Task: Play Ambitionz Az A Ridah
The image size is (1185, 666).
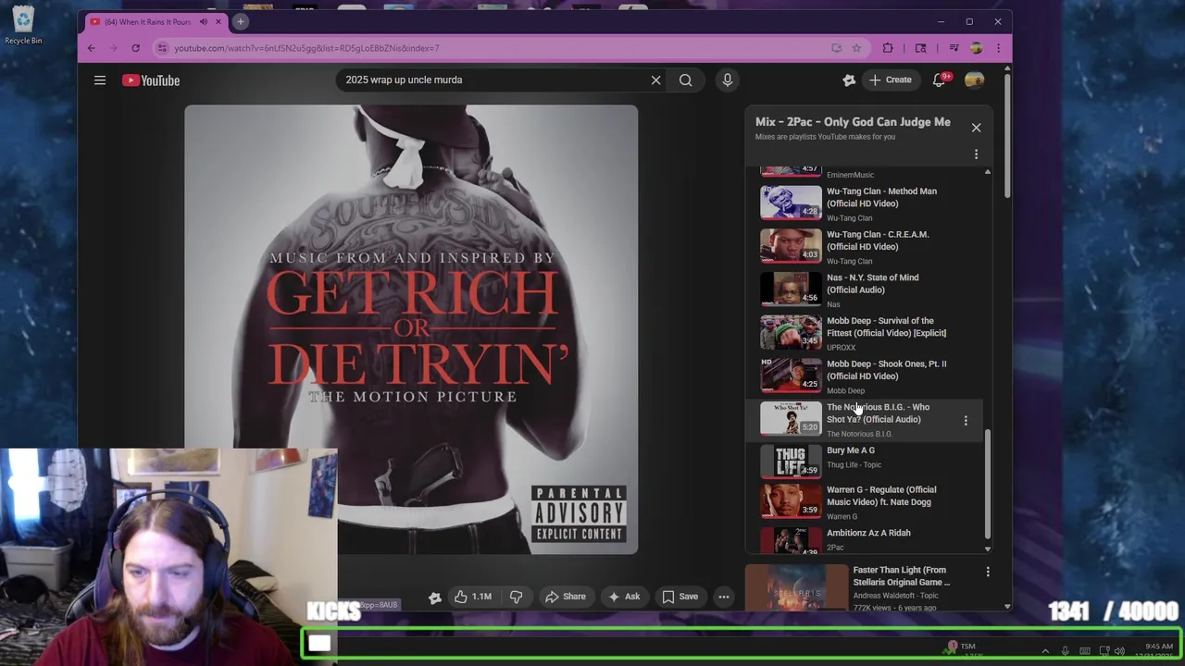Action: point(868,533)
